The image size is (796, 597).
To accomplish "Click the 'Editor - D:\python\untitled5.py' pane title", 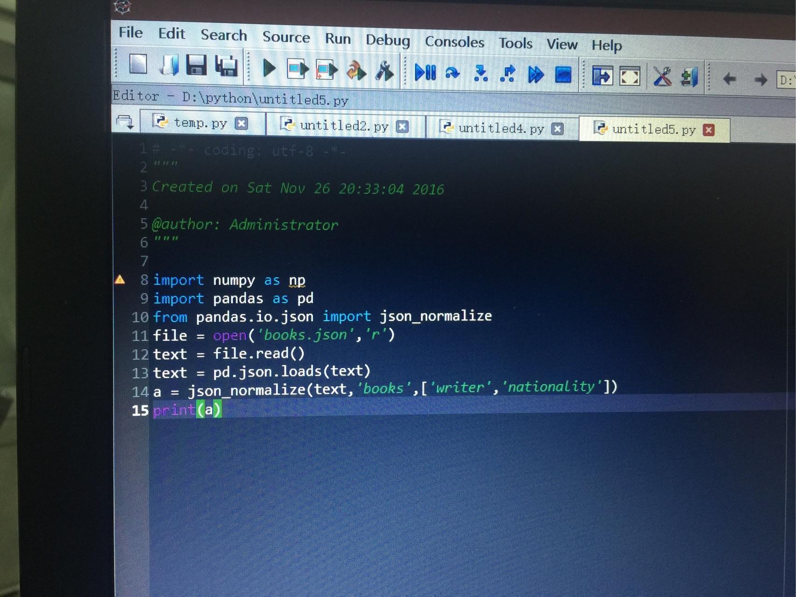I will [x=230, y=97].
